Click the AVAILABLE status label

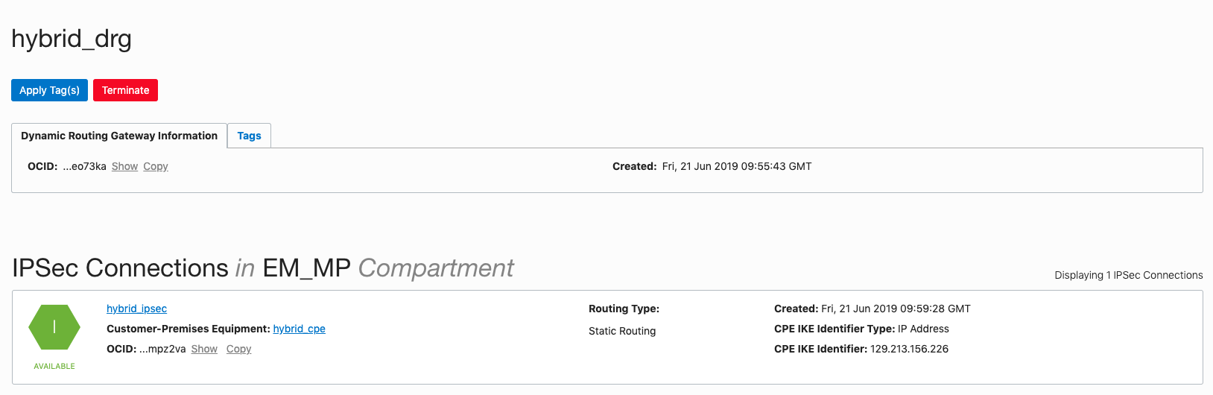[x=54, y=366]
